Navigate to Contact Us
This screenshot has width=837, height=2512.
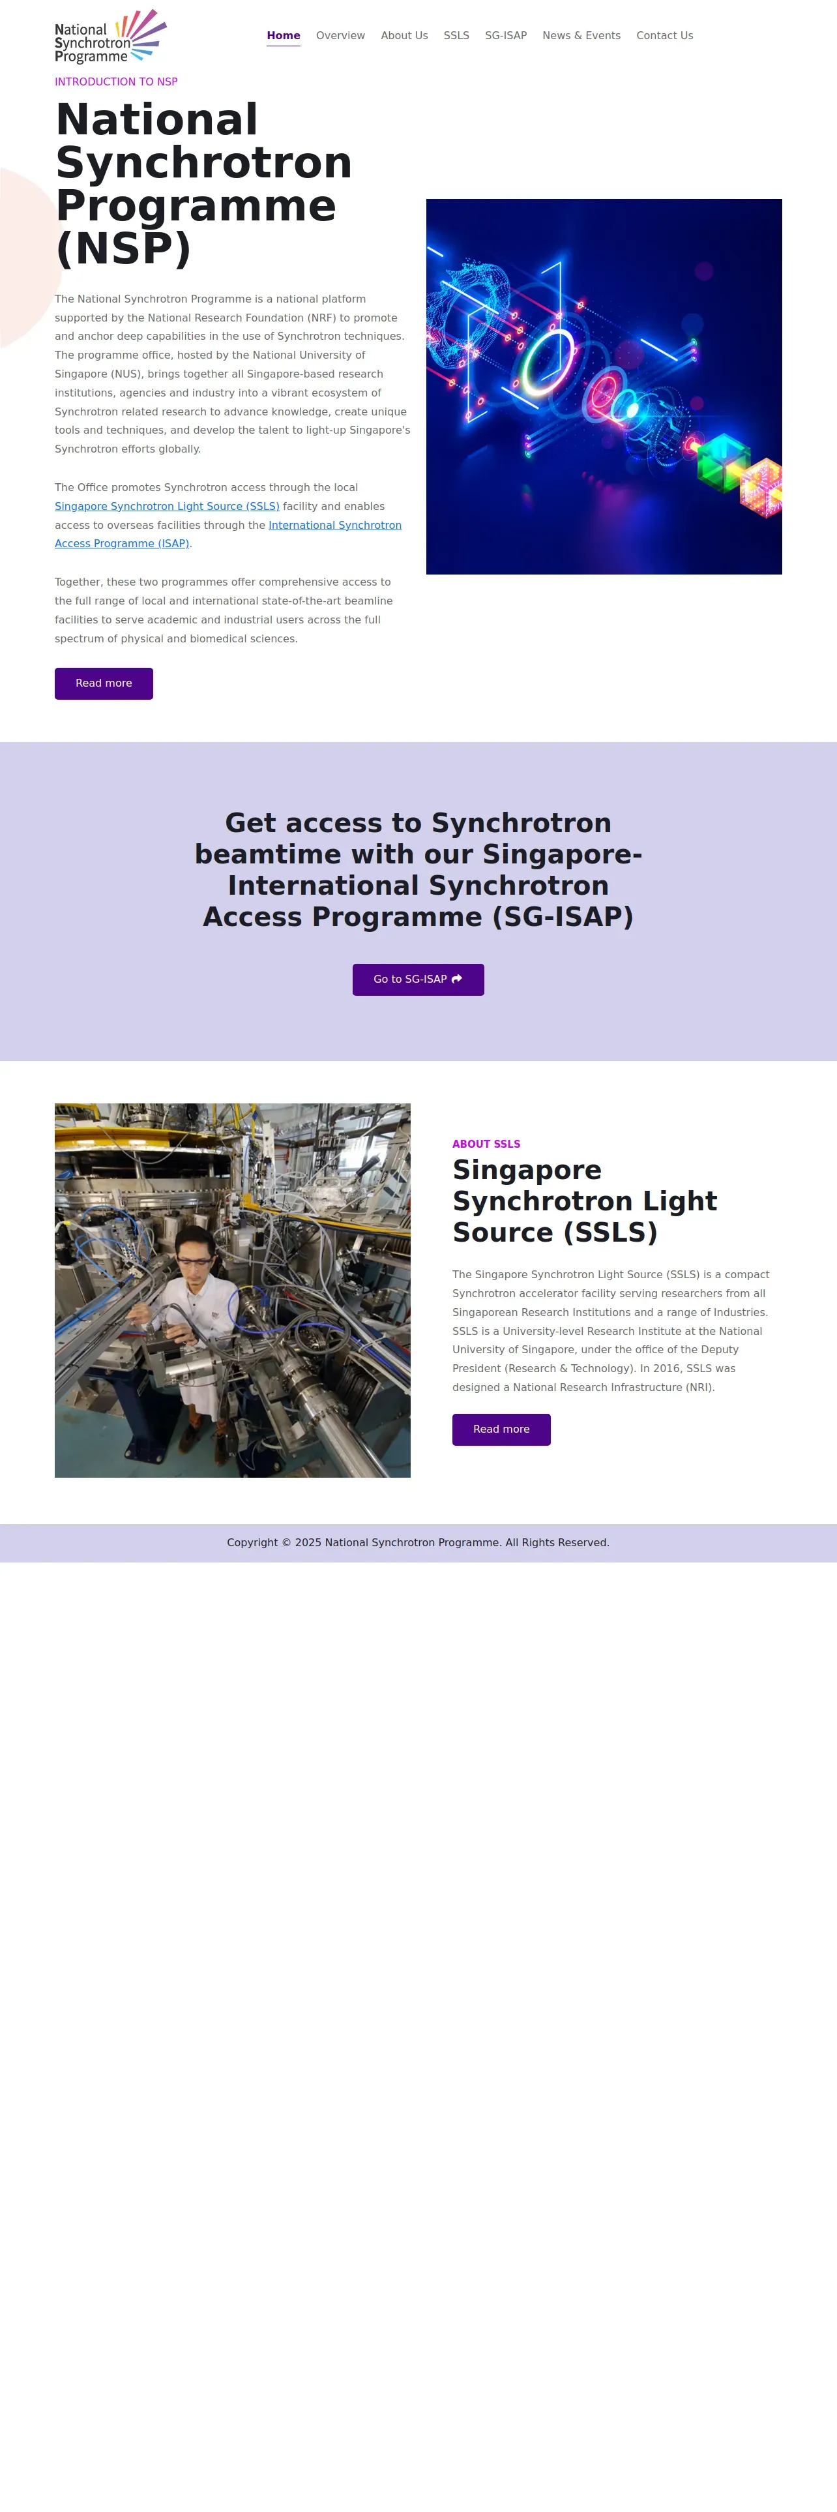click(x=664, y=36)
